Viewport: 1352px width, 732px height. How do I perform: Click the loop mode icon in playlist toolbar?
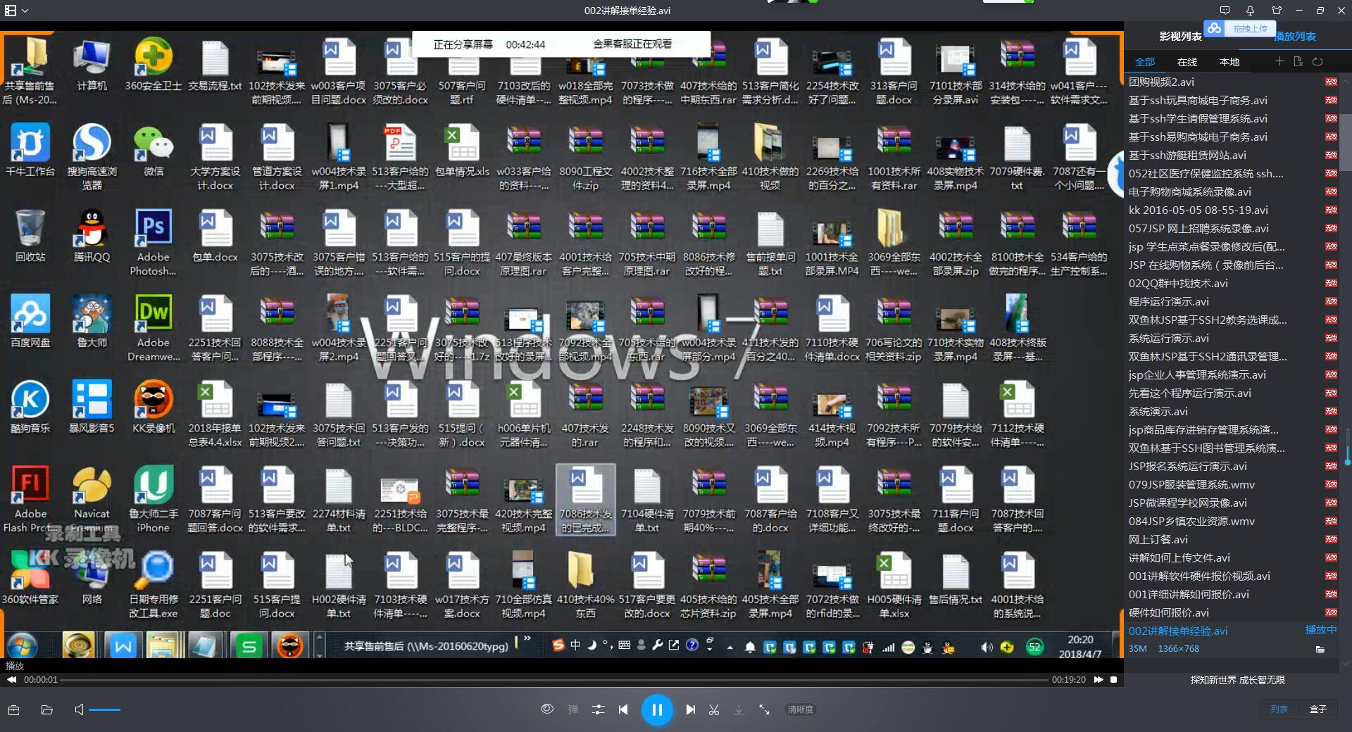click(1317, 61)
